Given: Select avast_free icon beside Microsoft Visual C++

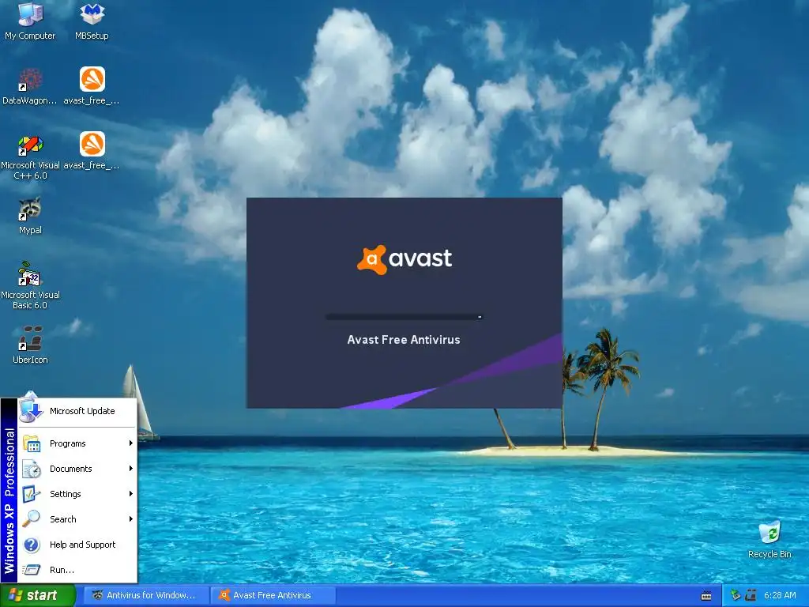Looking at the screenshot, I should [x=92, y=151].
